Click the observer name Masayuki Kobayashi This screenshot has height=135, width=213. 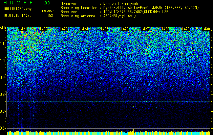[122, 4]
